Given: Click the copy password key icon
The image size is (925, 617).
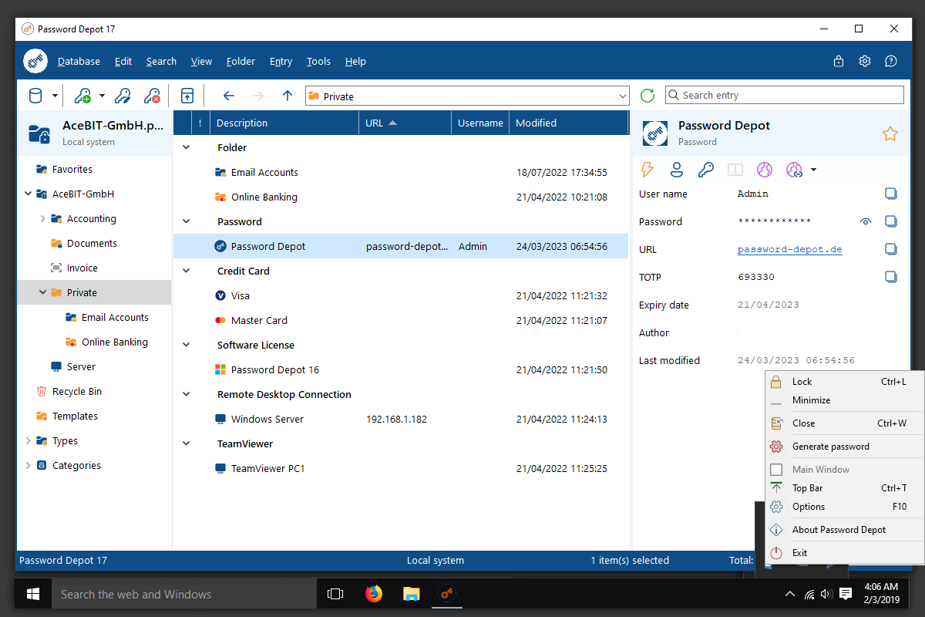Looking at the screenshot, I should pyautogui.click(x=705, y=170).
